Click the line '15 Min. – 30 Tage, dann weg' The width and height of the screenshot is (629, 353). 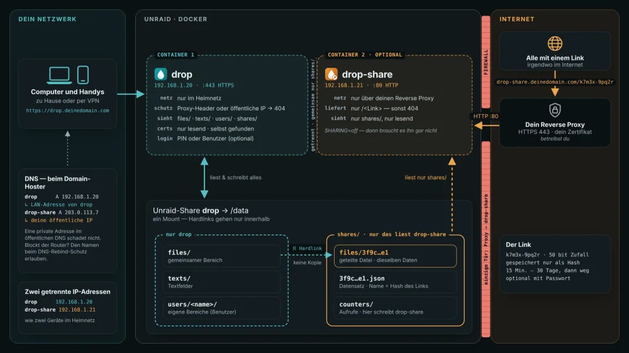(x=547, y=271)
